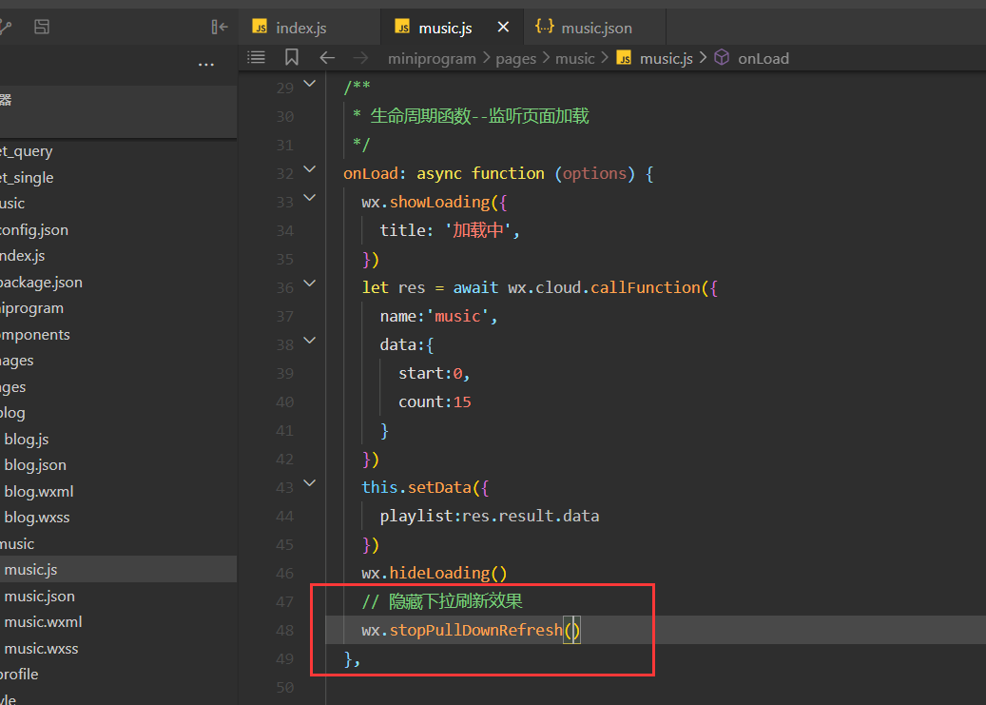Open the sidebar more options ellipsis
Viewport: 986px width, 705px height.
[206, 65]
